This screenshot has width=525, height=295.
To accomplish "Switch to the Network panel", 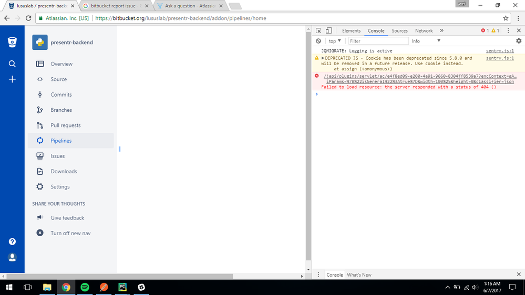I will point(424,31).
